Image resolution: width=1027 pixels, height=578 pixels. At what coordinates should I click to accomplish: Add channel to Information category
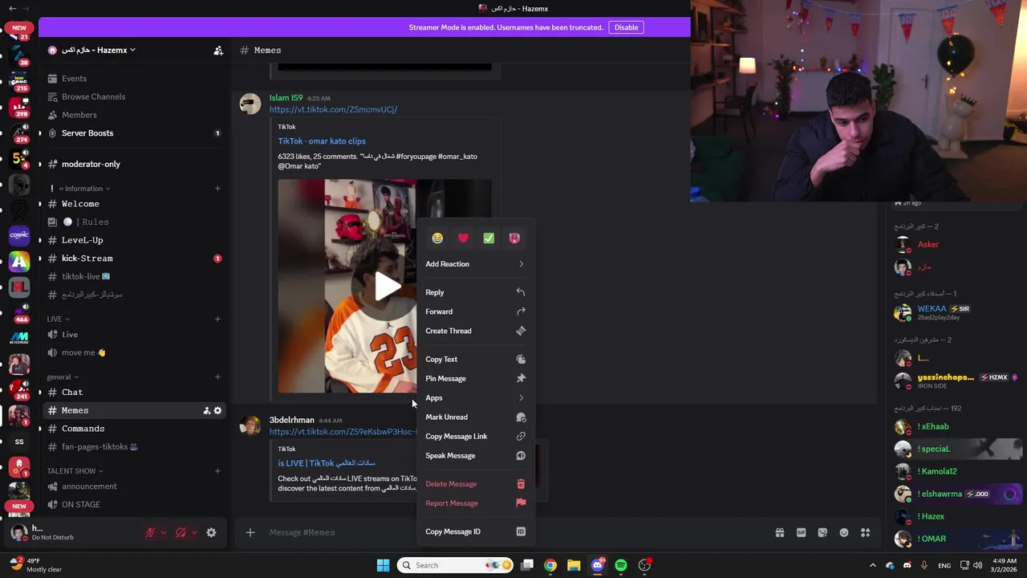point(217,189)
